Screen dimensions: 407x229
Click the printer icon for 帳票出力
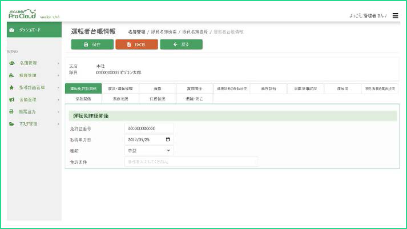[x=11, y=111]
